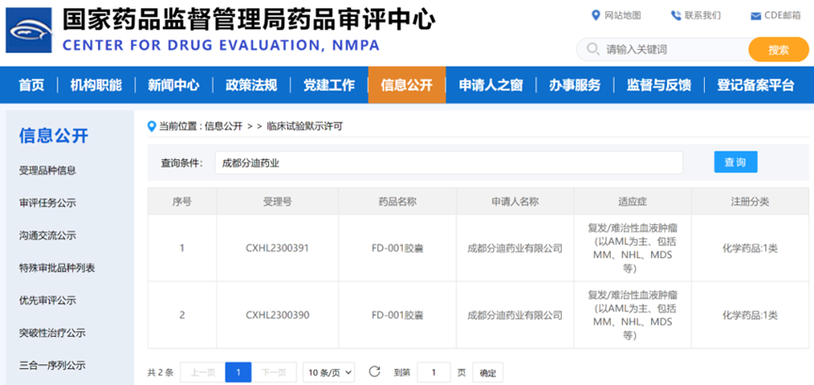Click the pagination refresh icon

click(374, 372)
